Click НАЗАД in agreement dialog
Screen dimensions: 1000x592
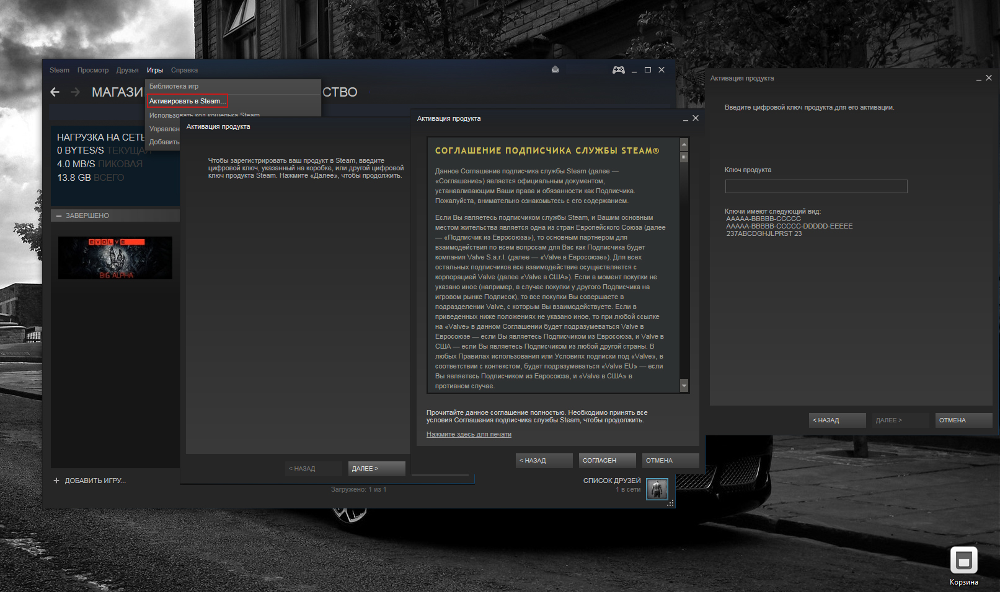click(544, 460)
